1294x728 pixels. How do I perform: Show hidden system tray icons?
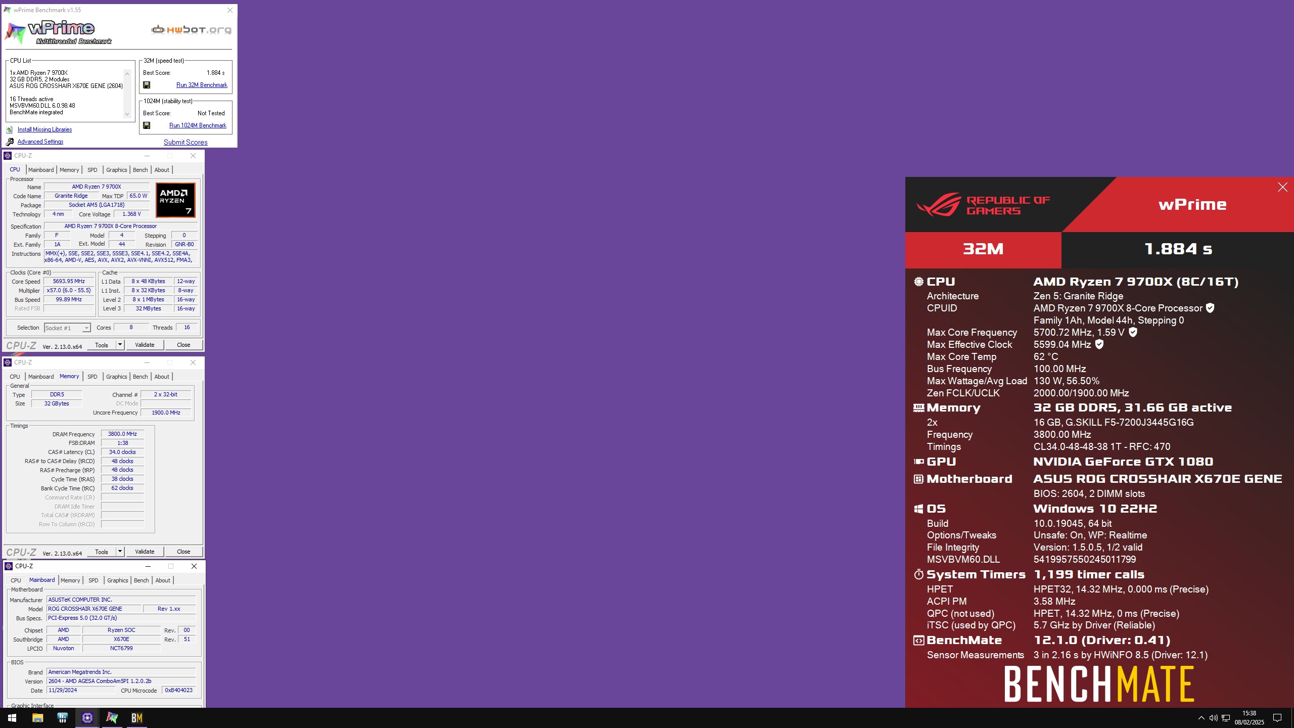click(x=1201, y=718)
